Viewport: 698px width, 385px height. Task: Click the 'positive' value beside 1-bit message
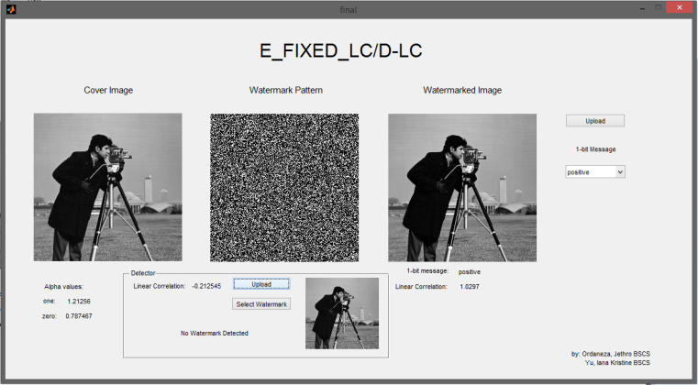(470, 272)
